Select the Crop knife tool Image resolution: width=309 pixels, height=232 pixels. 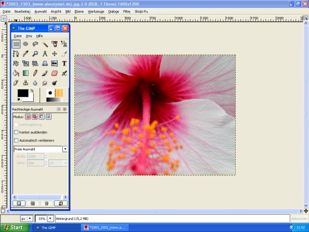(x=64, y=54)
